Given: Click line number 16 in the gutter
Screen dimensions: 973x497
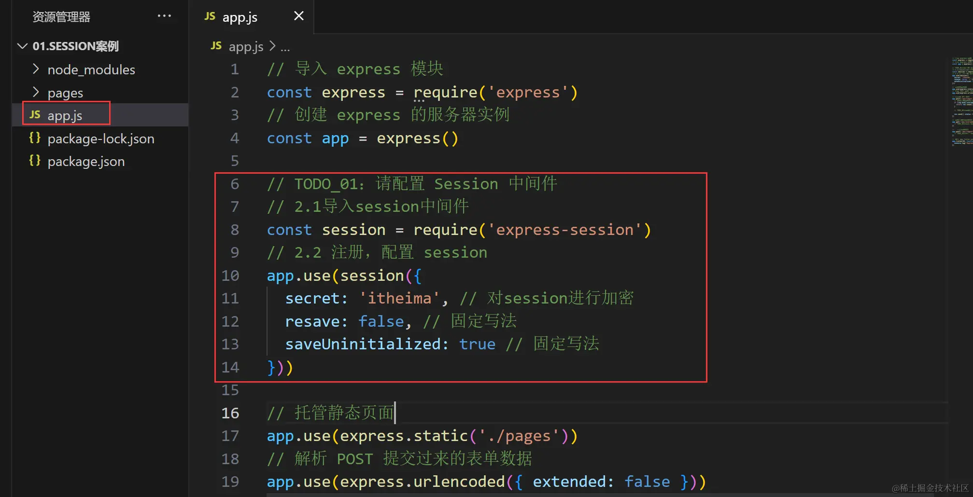Looking at the screenshot, I should tap(230, 413).
